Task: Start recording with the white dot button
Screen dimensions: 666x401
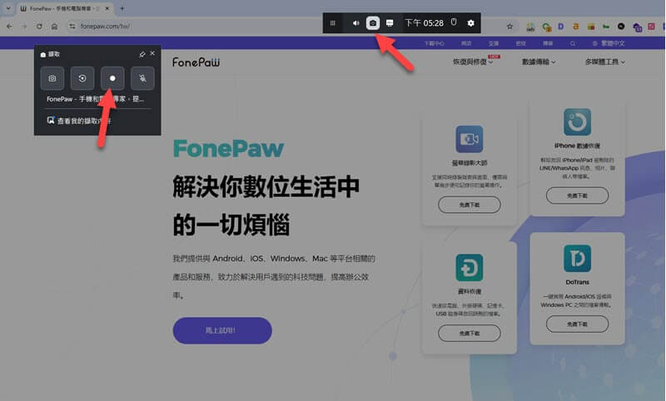Action: coord(112,78)
